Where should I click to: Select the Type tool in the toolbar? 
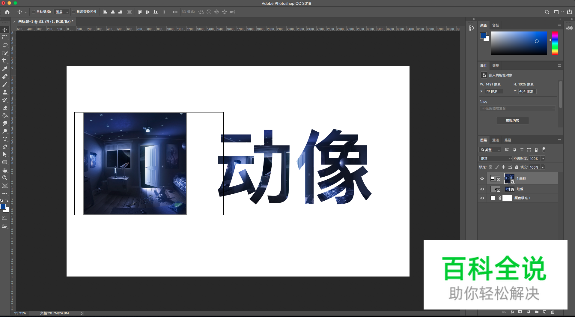coord(5,139)
